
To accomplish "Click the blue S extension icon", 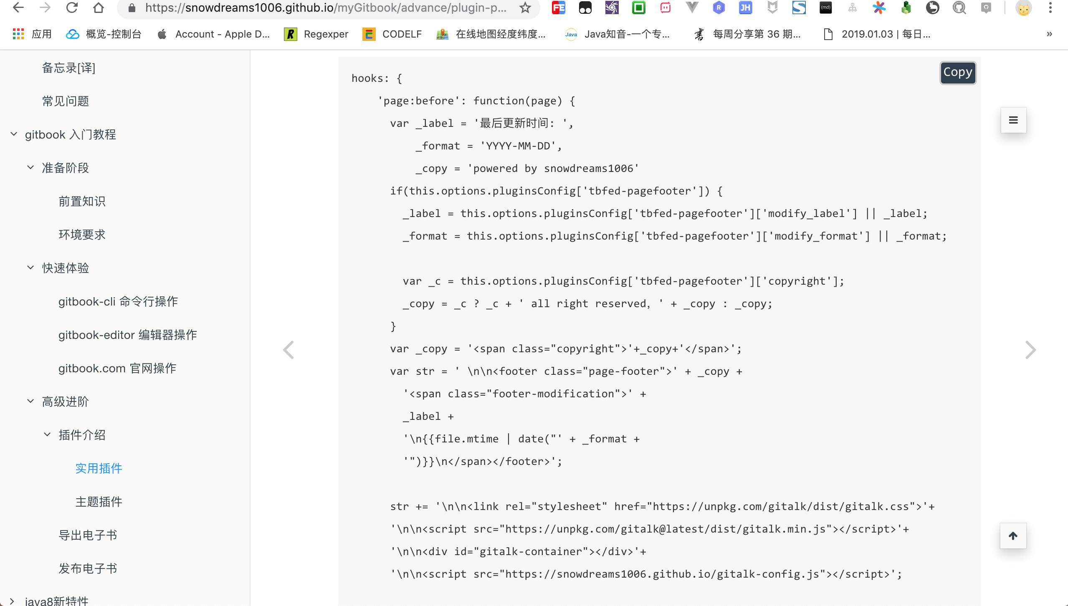I will (799, 8).
